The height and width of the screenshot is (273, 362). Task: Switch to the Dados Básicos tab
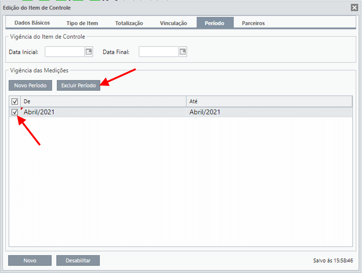(x=32, y=23)
